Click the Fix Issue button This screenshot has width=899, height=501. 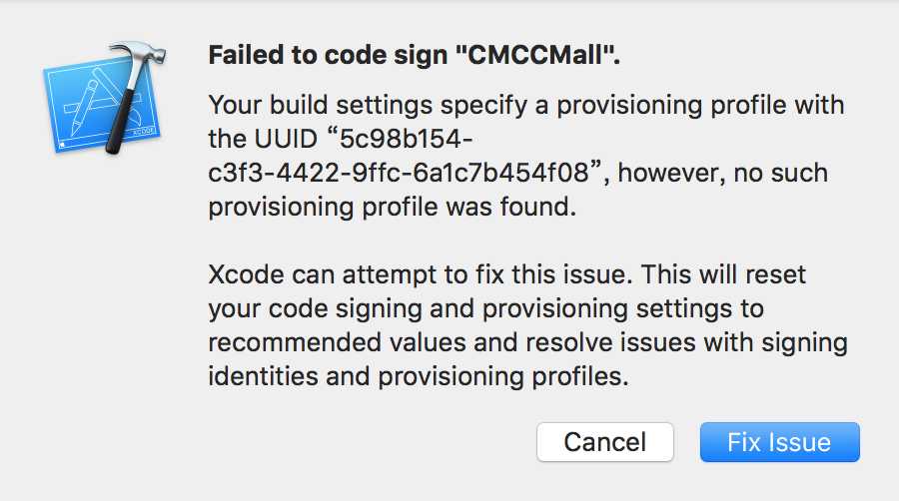coord(779,441)
